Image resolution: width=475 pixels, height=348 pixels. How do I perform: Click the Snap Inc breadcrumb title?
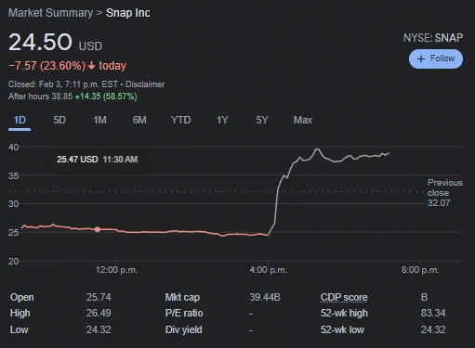coord(128,13)
